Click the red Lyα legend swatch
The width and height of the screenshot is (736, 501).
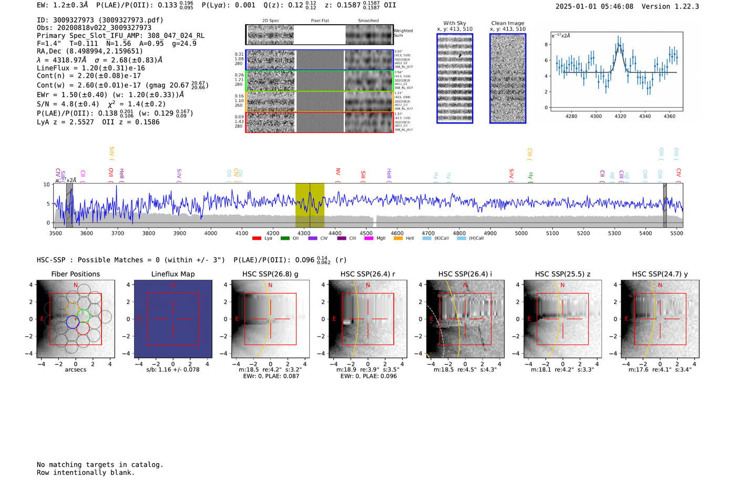click(x=257, y=238)
